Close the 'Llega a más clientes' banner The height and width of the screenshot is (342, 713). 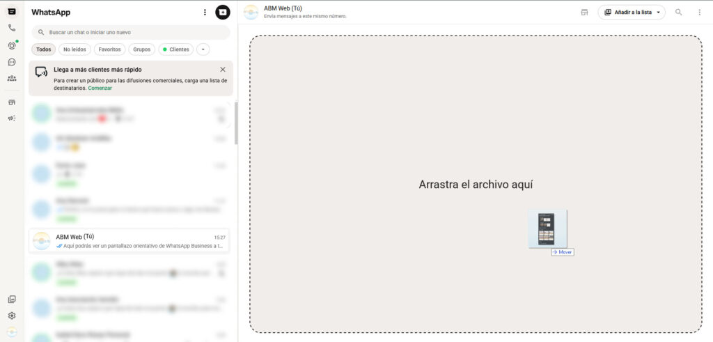(x=223, y=70)
